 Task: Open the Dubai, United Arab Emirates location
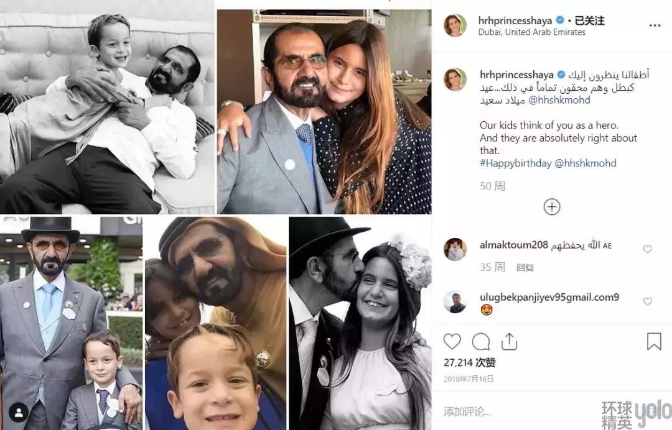(532, 32)
